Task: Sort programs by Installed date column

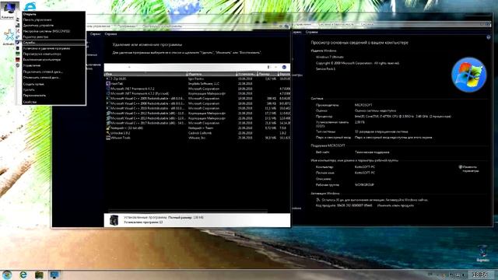Action: click(247, 74)
